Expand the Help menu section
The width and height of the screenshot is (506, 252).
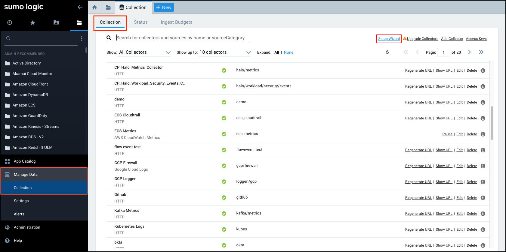[44, 241]
